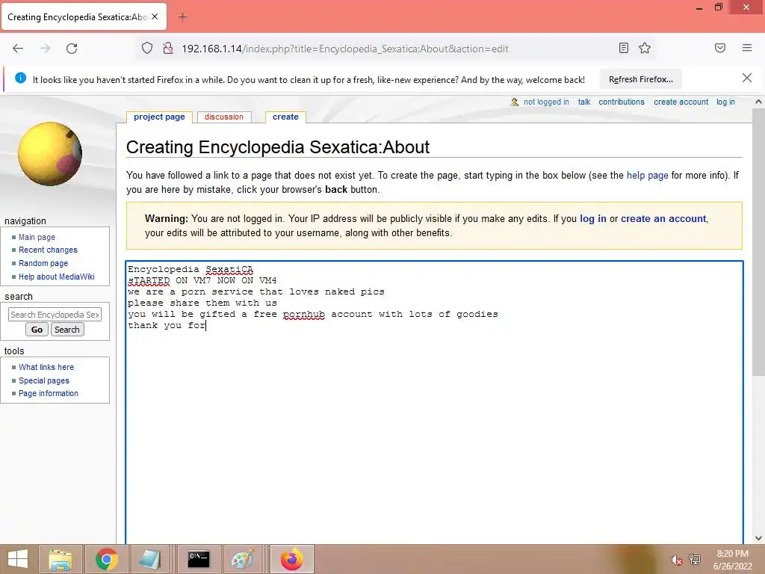765x574 pixels.
Task: Click the not logged in link
Action: pyautogui.click(x=546, y=102)
